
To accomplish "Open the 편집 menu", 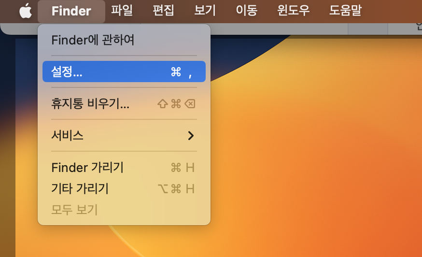I will click(163, 11).
